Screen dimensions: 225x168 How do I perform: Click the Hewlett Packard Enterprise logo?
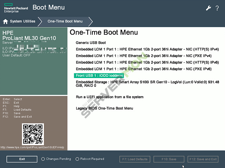16,8
